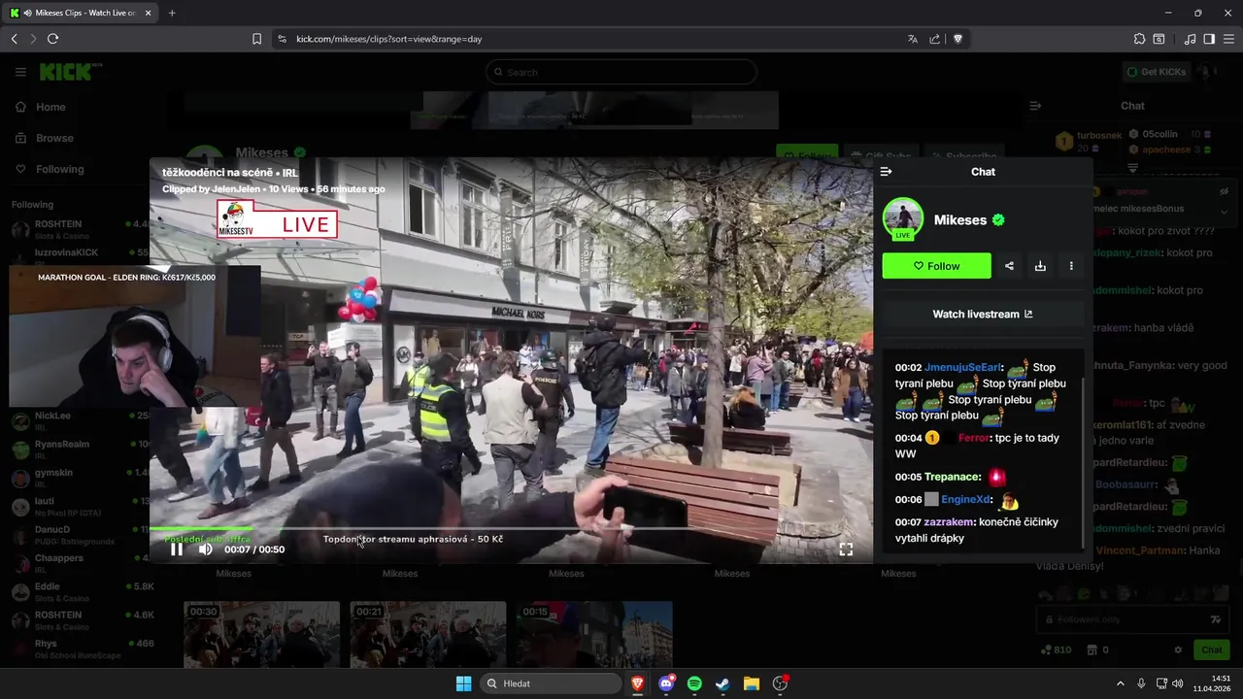Click the Trepanace username in clip chat

953,477
